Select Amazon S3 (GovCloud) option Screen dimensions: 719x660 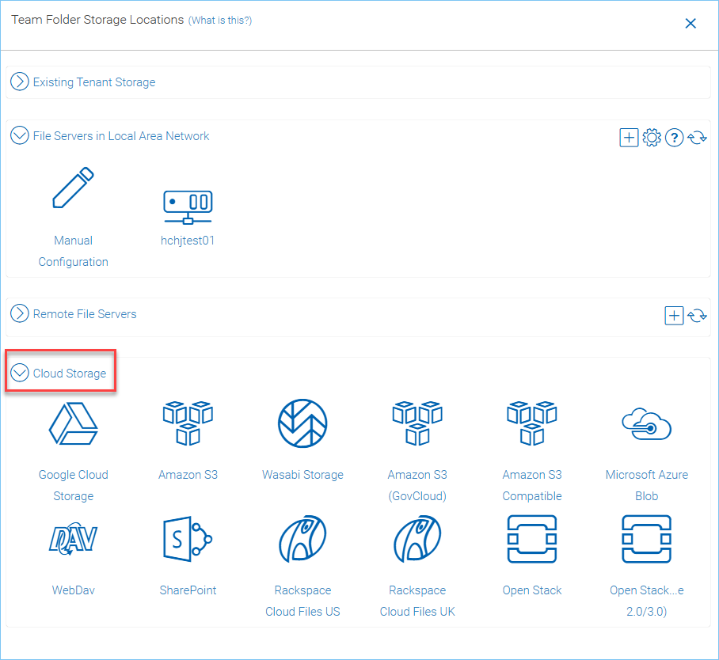417,423
